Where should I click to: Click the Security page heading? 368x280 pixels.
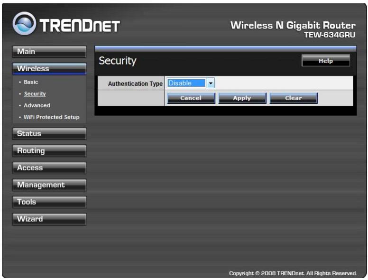(117, 61)
